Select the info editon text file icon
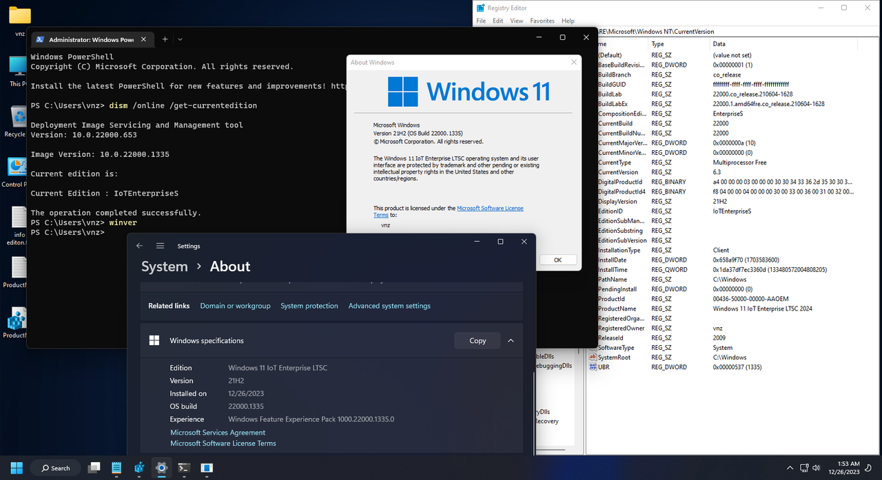882x480 pixels. (x=19, y=227)
